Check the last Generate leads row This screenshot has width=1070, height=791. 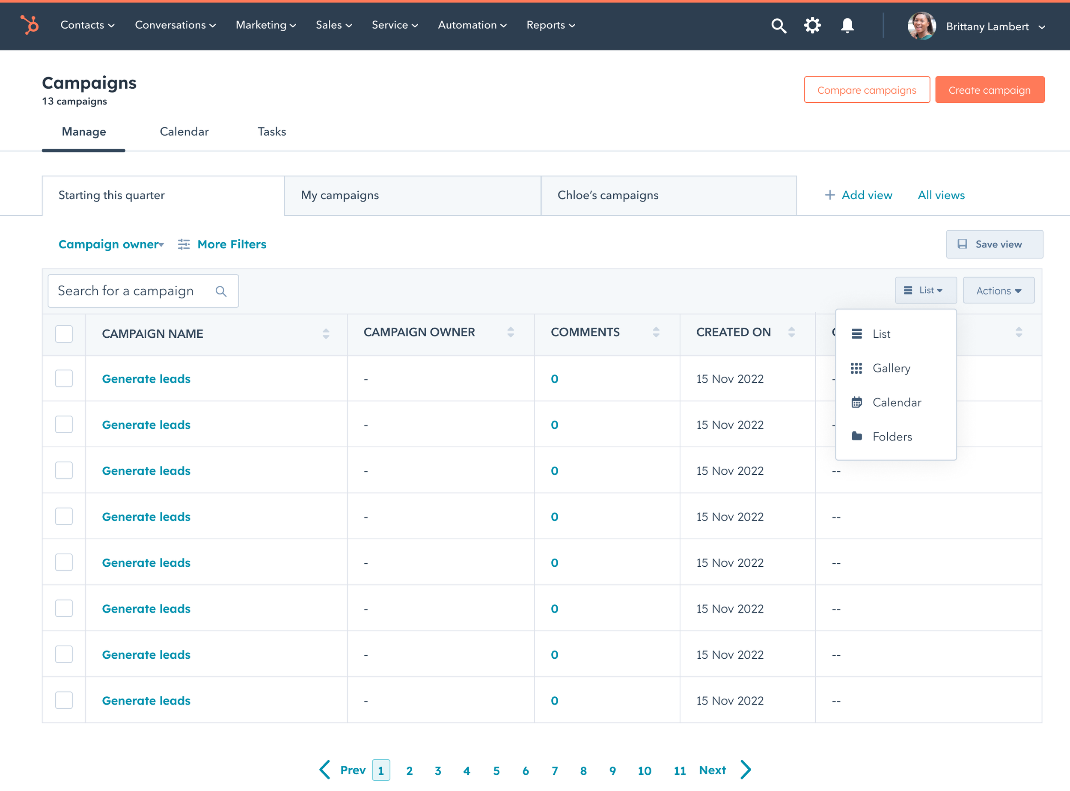pyautogui.click(x=64, y=701)
